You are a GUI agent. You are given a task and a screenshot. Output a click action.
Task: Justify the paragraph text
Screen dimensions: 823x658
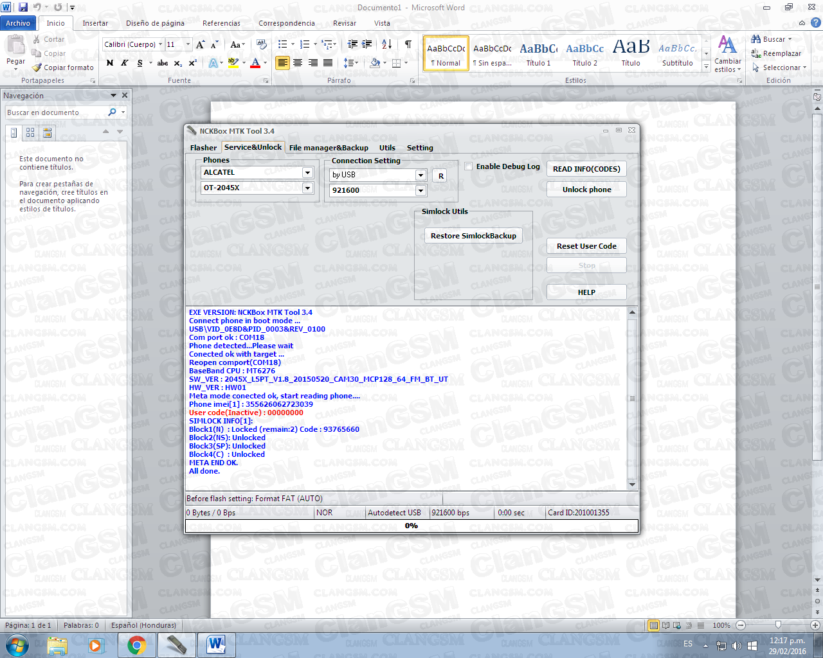coord(328,63)
